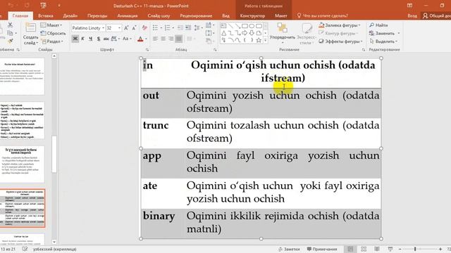451x253 pixels.
Task: Select the oval shape in shapes gallery
Action: pos(252,26)
